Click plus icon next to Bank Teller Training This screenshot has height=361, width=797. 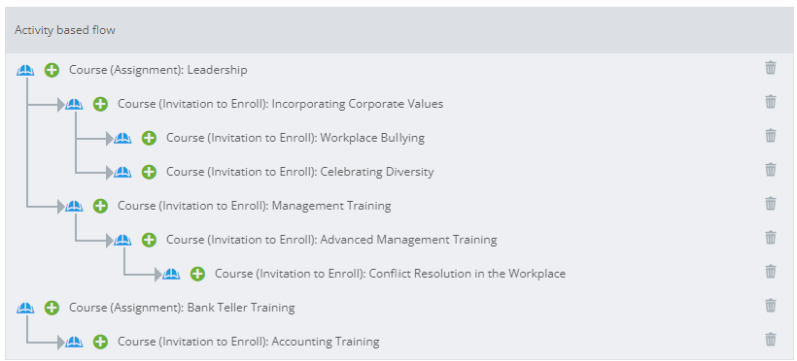click(x=52, y=308)
